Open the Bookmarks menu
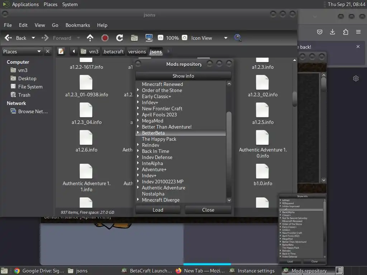 coord(78,25)
